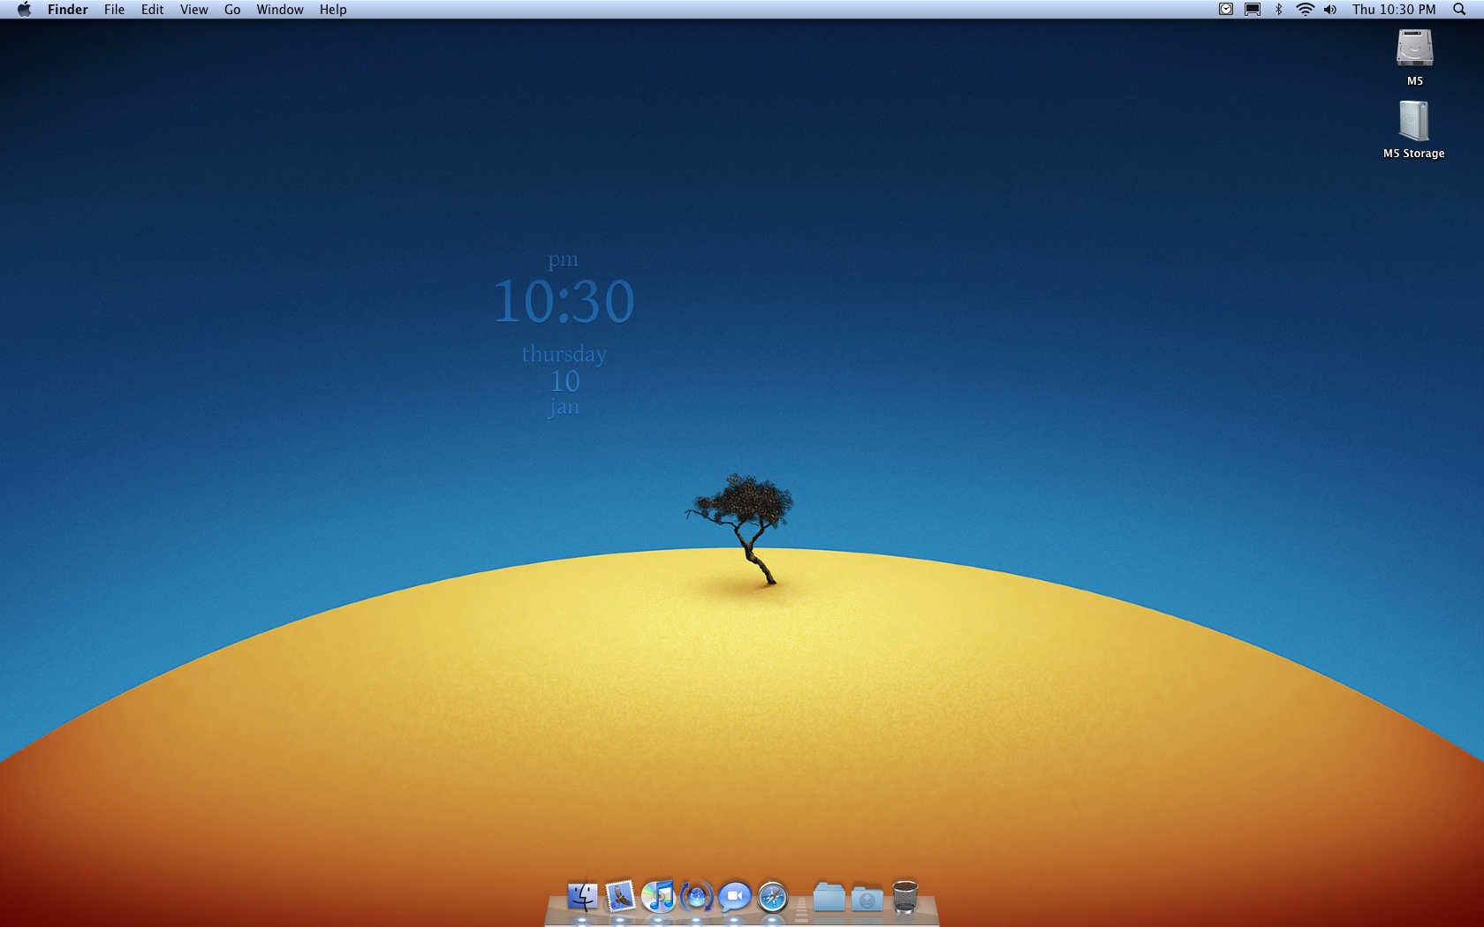Click the 10:30 desktop clock widget
Viewport: 1484px width, 927px height.
[x=564, y=301]
